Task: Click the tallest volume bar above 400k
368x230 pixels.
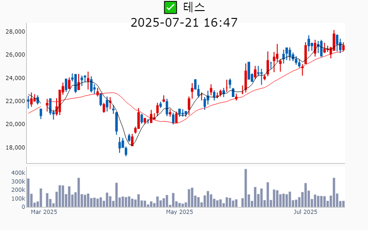Action: point(246,188)
